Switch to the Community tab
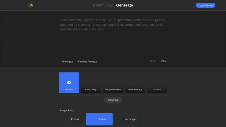226x127 pixels. 103,5
